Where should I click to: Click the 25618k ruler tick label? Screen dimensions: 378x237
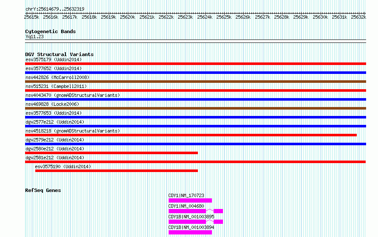tap(89, 17)
